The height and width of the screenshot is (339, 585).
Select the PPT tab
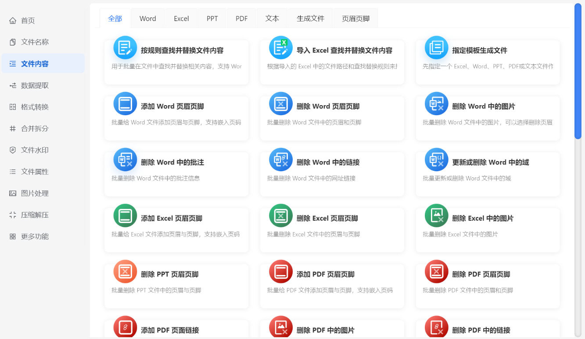[212, 18]
